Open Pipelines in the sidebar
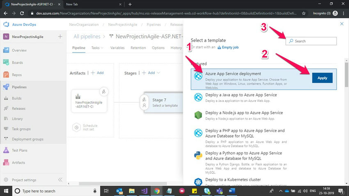 pyautogui.click(x=19, y=87)
